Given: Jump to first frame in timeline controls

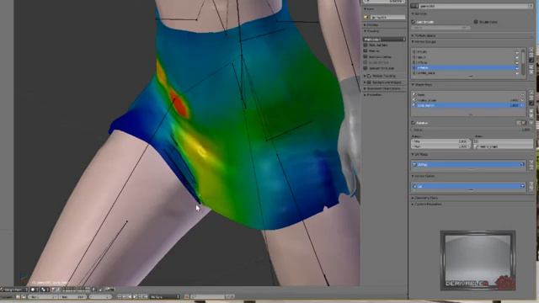Looking at the screenshot, I should tap(120, 296).
